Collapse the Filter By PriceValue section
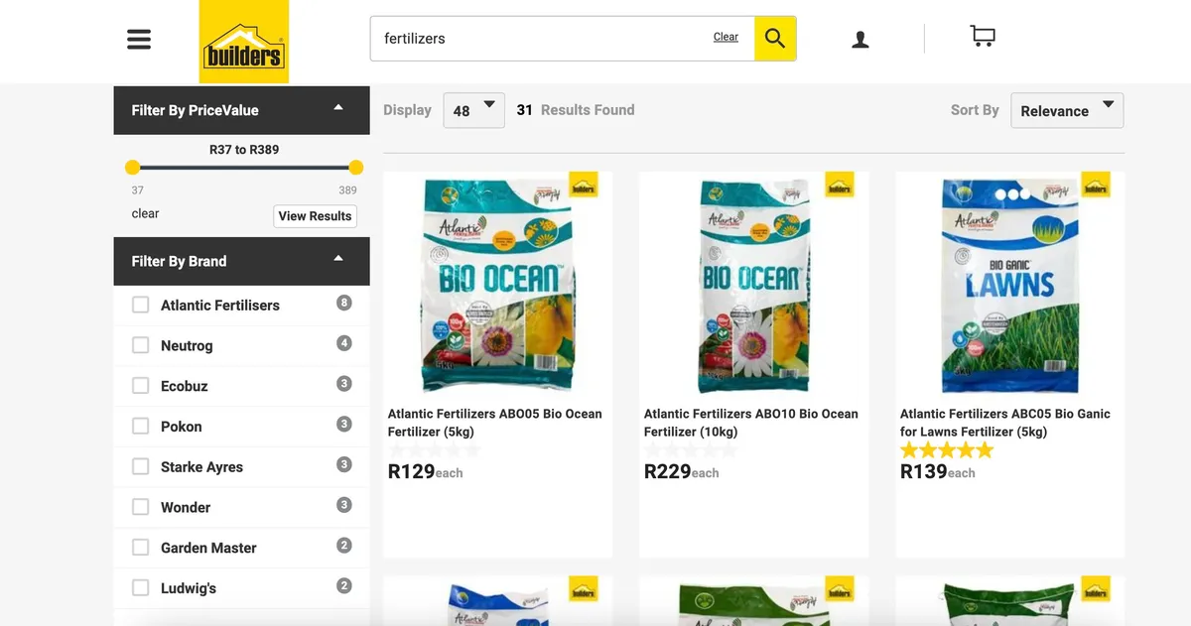This screenshot has width=1191, height=626. [x=338, y=108]
